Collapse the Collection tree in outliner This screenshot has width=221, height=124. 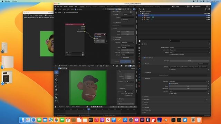pyautogui.click(x=141, y=13)
